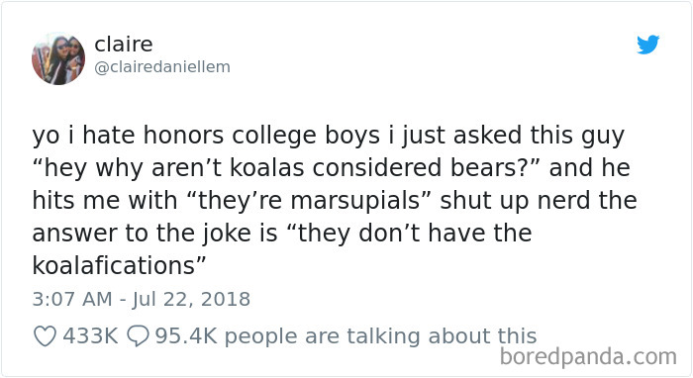
Task: View the 433K likes count
Action: click(x=91, y=336)
